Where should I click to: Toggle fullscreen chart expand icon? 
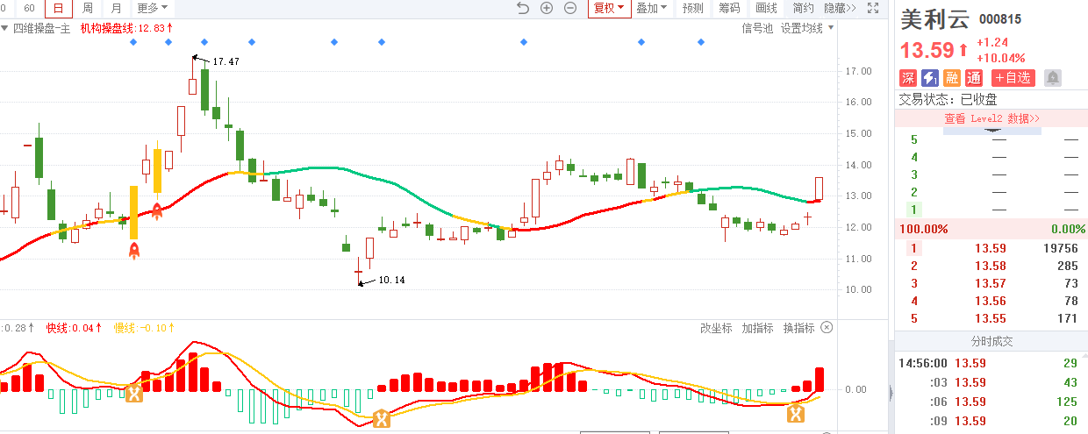(873, 8)
